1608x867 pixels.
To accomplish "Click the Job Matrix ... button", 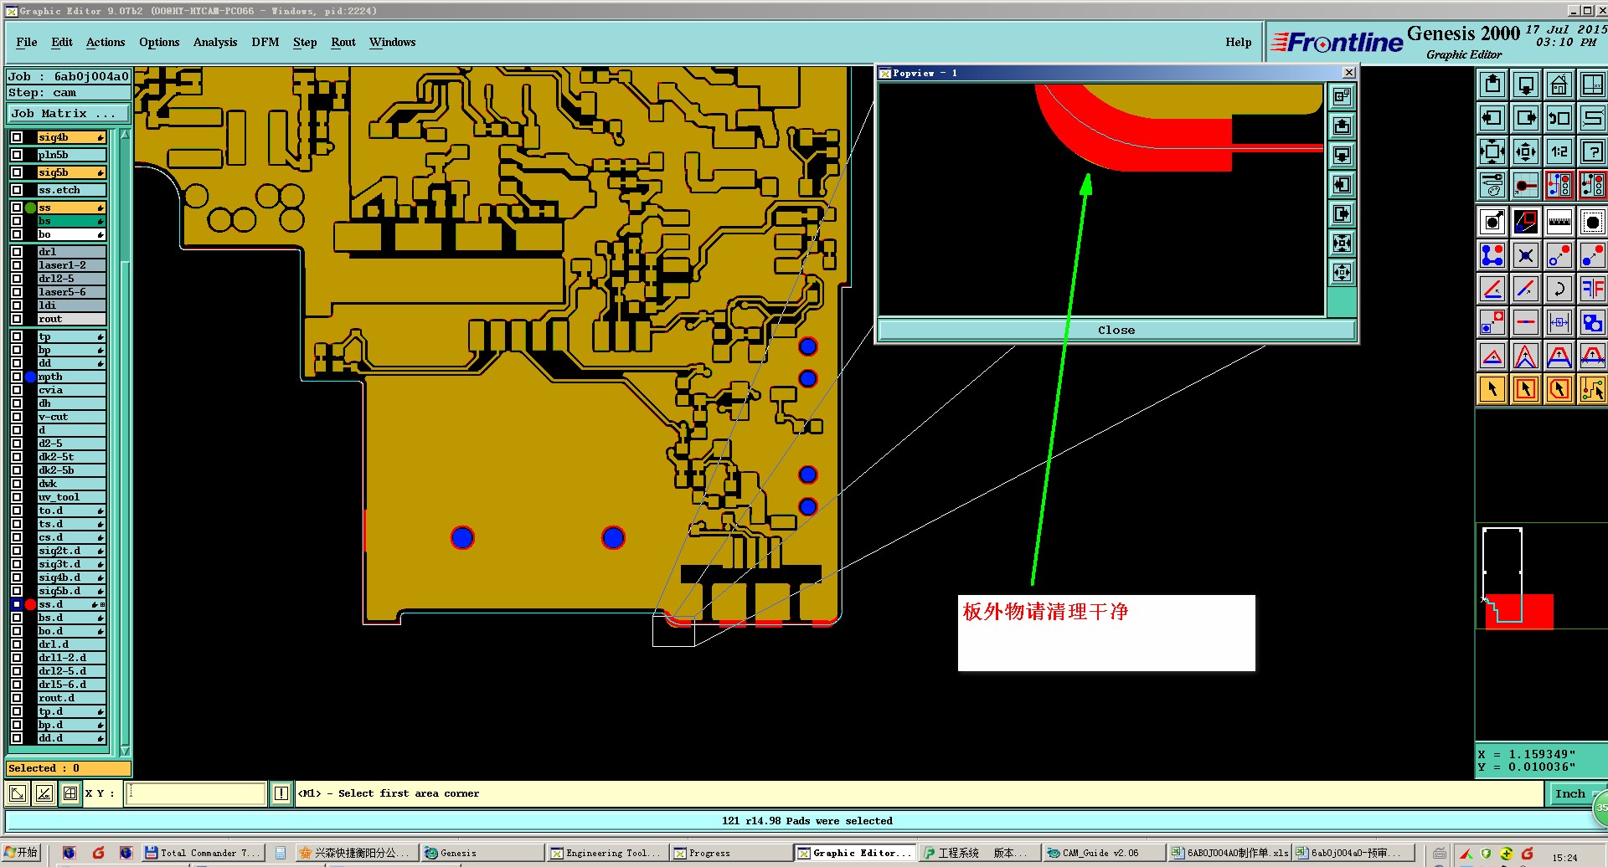I will (x=69, y=114).
